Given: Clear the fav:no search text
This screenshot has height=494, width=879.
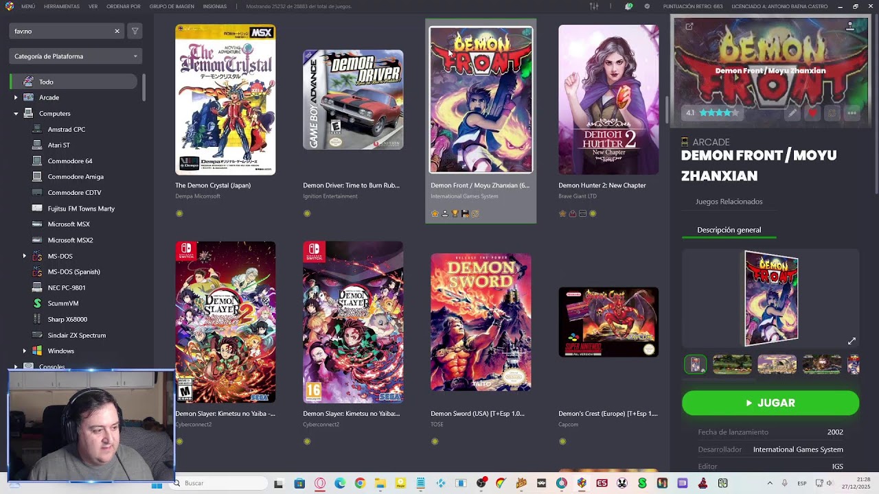Looking at the screenshot, I should click(117, 31).
